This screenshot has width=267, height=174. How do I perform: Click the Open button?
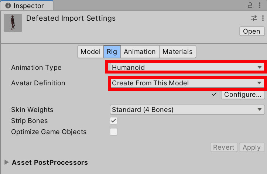pos(252,31)
